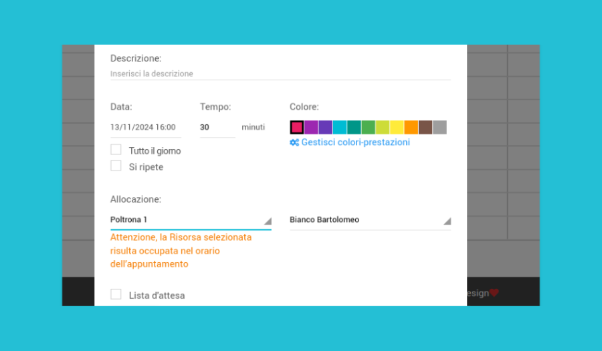This screenshot has width=602, height=351.
Task: Click the minuti unit text
Action: click(x=253, y=127)
